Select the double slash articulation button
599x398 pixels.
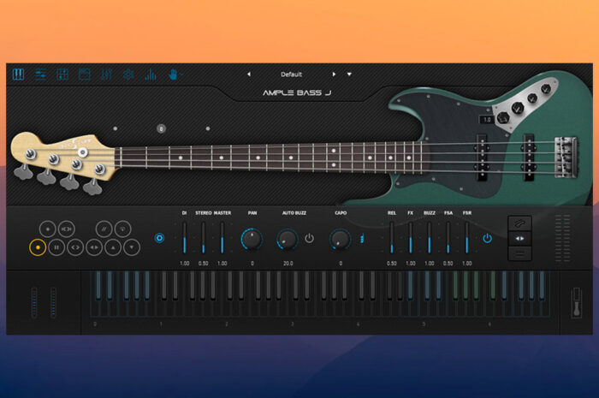tap(104, 229)
